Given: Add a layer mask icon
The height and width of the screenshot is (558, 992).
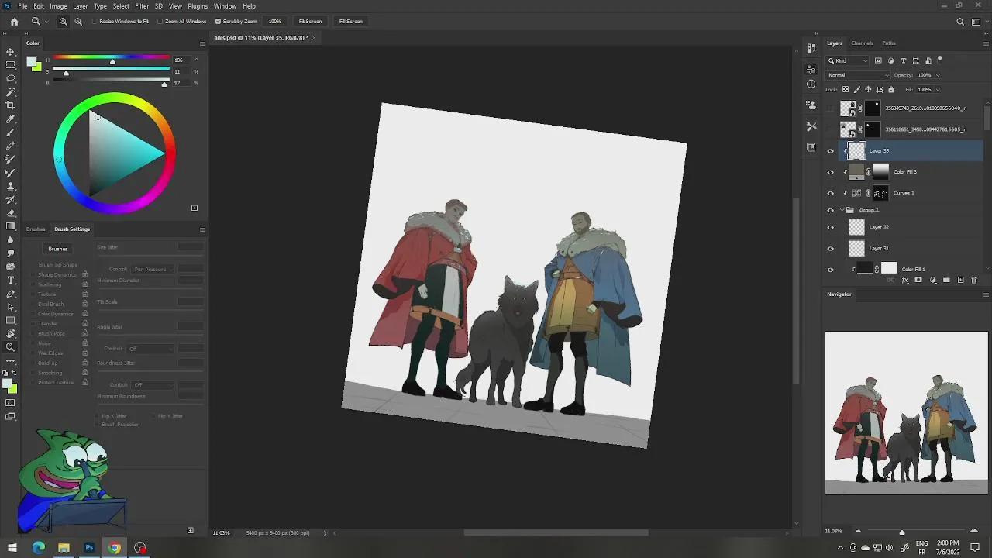Looking at the screenshot, I should coord(918,281).
